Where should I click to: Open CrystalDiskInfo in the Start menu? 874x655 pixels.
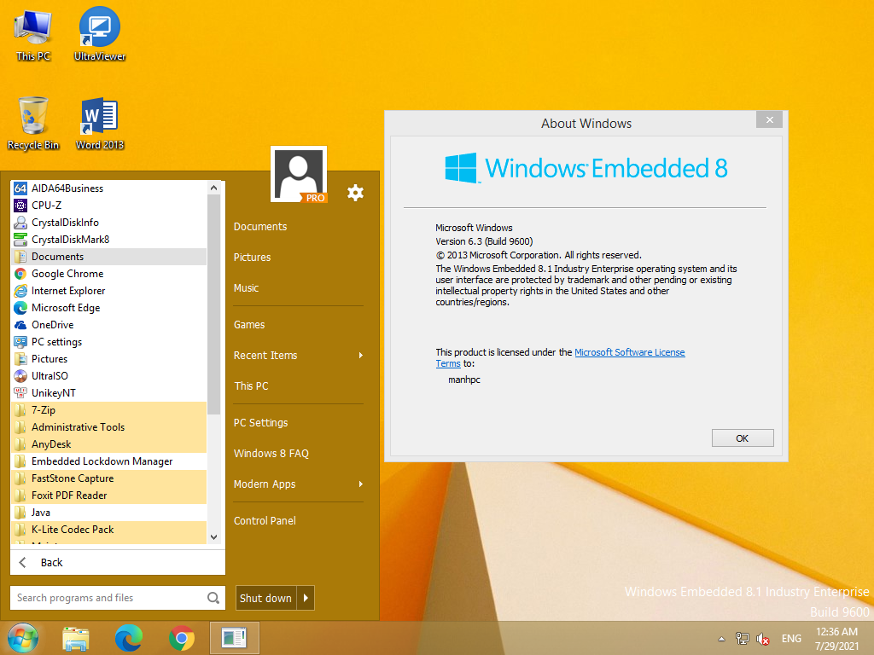tap(65, 223)
